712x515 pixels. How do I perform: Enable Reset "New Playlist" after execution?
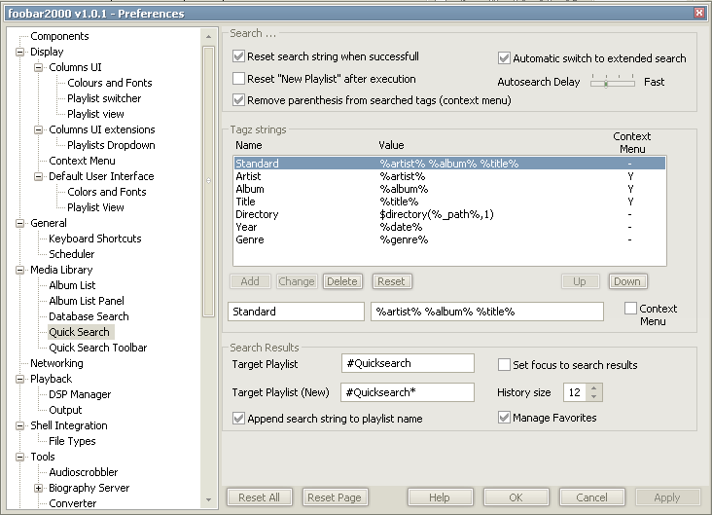coord(239,79)
